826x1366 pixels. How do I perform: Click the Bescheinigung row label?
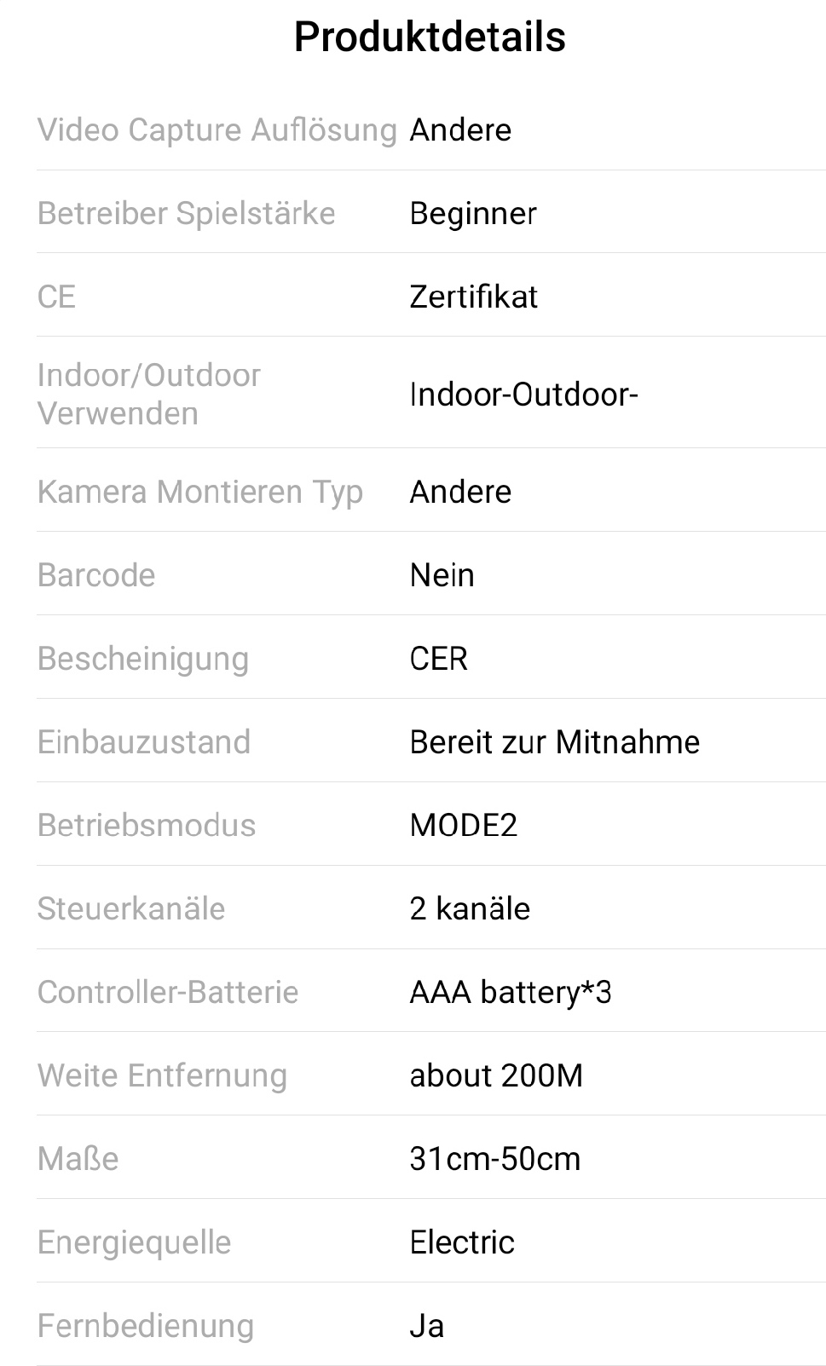[143, 659]
